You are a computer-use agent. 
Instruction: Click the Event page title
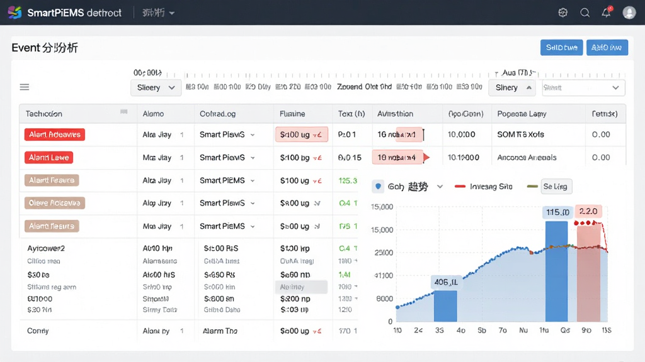(x=45, y=48)
